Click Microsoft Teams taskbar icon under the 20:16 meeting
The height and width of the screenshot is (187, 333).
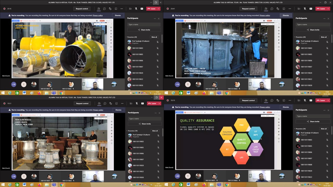coord(54,93)
